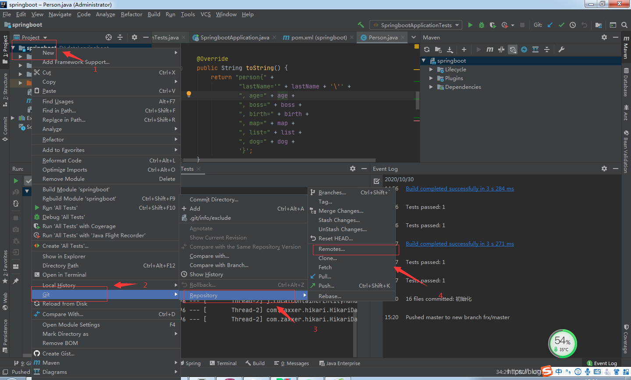Toggle the 1: Project tool window stripe
This screenshot has height=380, width=631.
(5, 49)
